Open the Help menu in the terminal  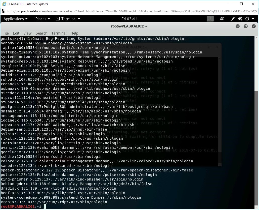(x=74, y=33)
